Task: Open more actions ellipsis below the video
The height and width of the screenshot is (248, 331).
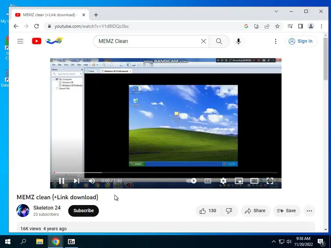Action: (x=309, y=211)
